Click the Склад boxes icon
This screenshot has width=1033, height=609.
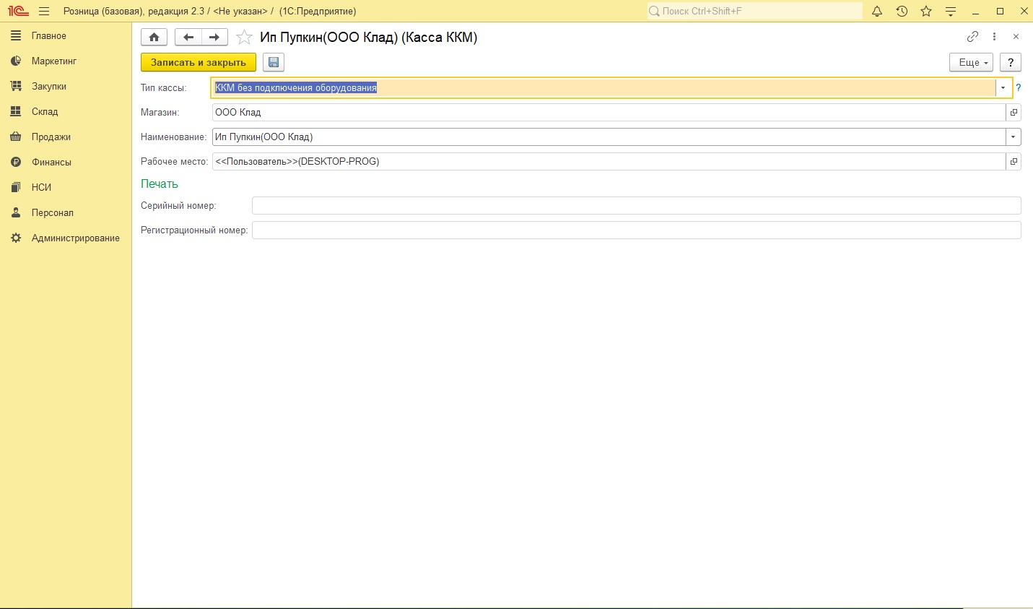click(16, 111)
